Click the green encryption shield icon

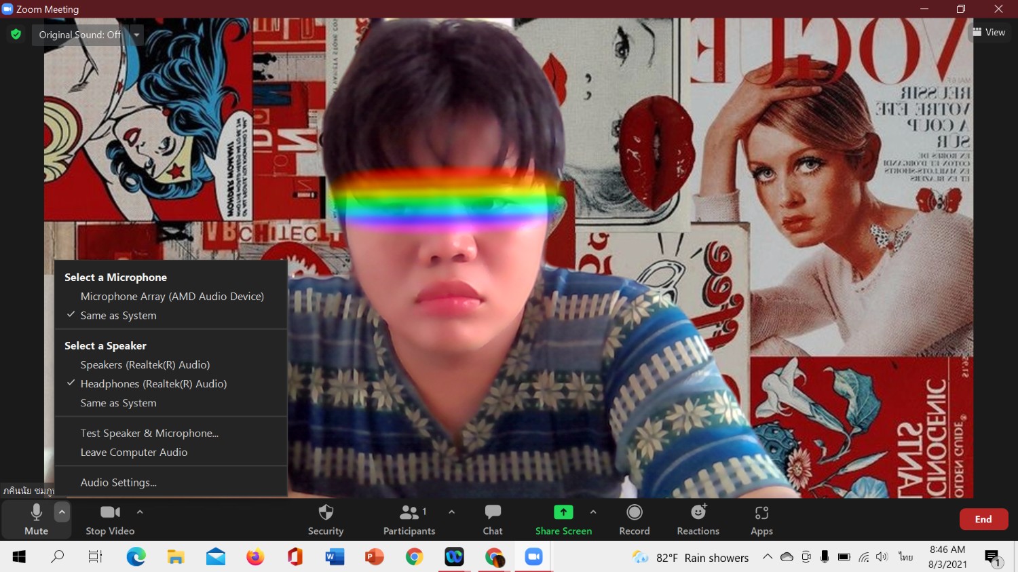click(16, 34)
